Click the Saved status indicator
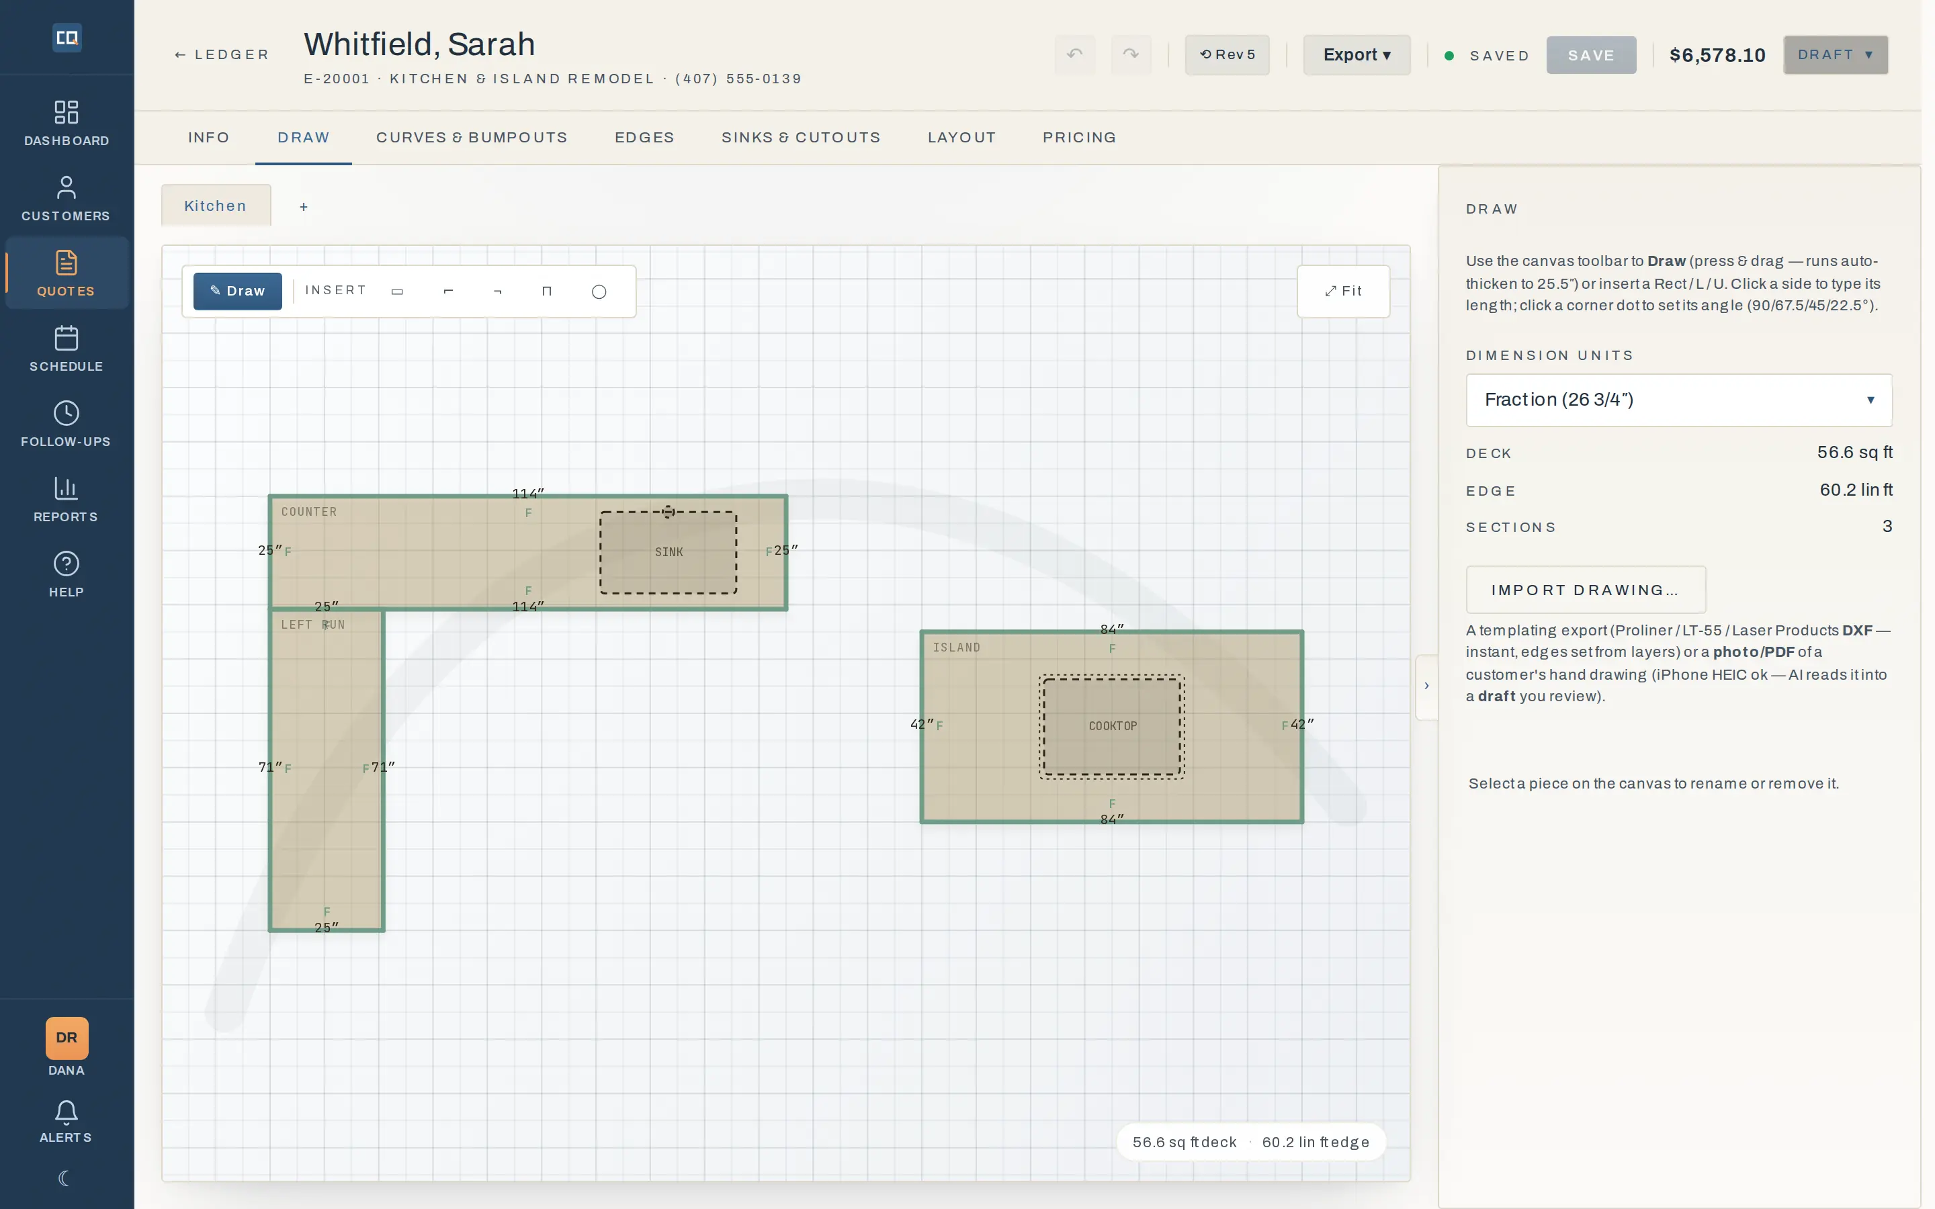This screenshot has width=1935, height=1209. (x=1488, y=56)
